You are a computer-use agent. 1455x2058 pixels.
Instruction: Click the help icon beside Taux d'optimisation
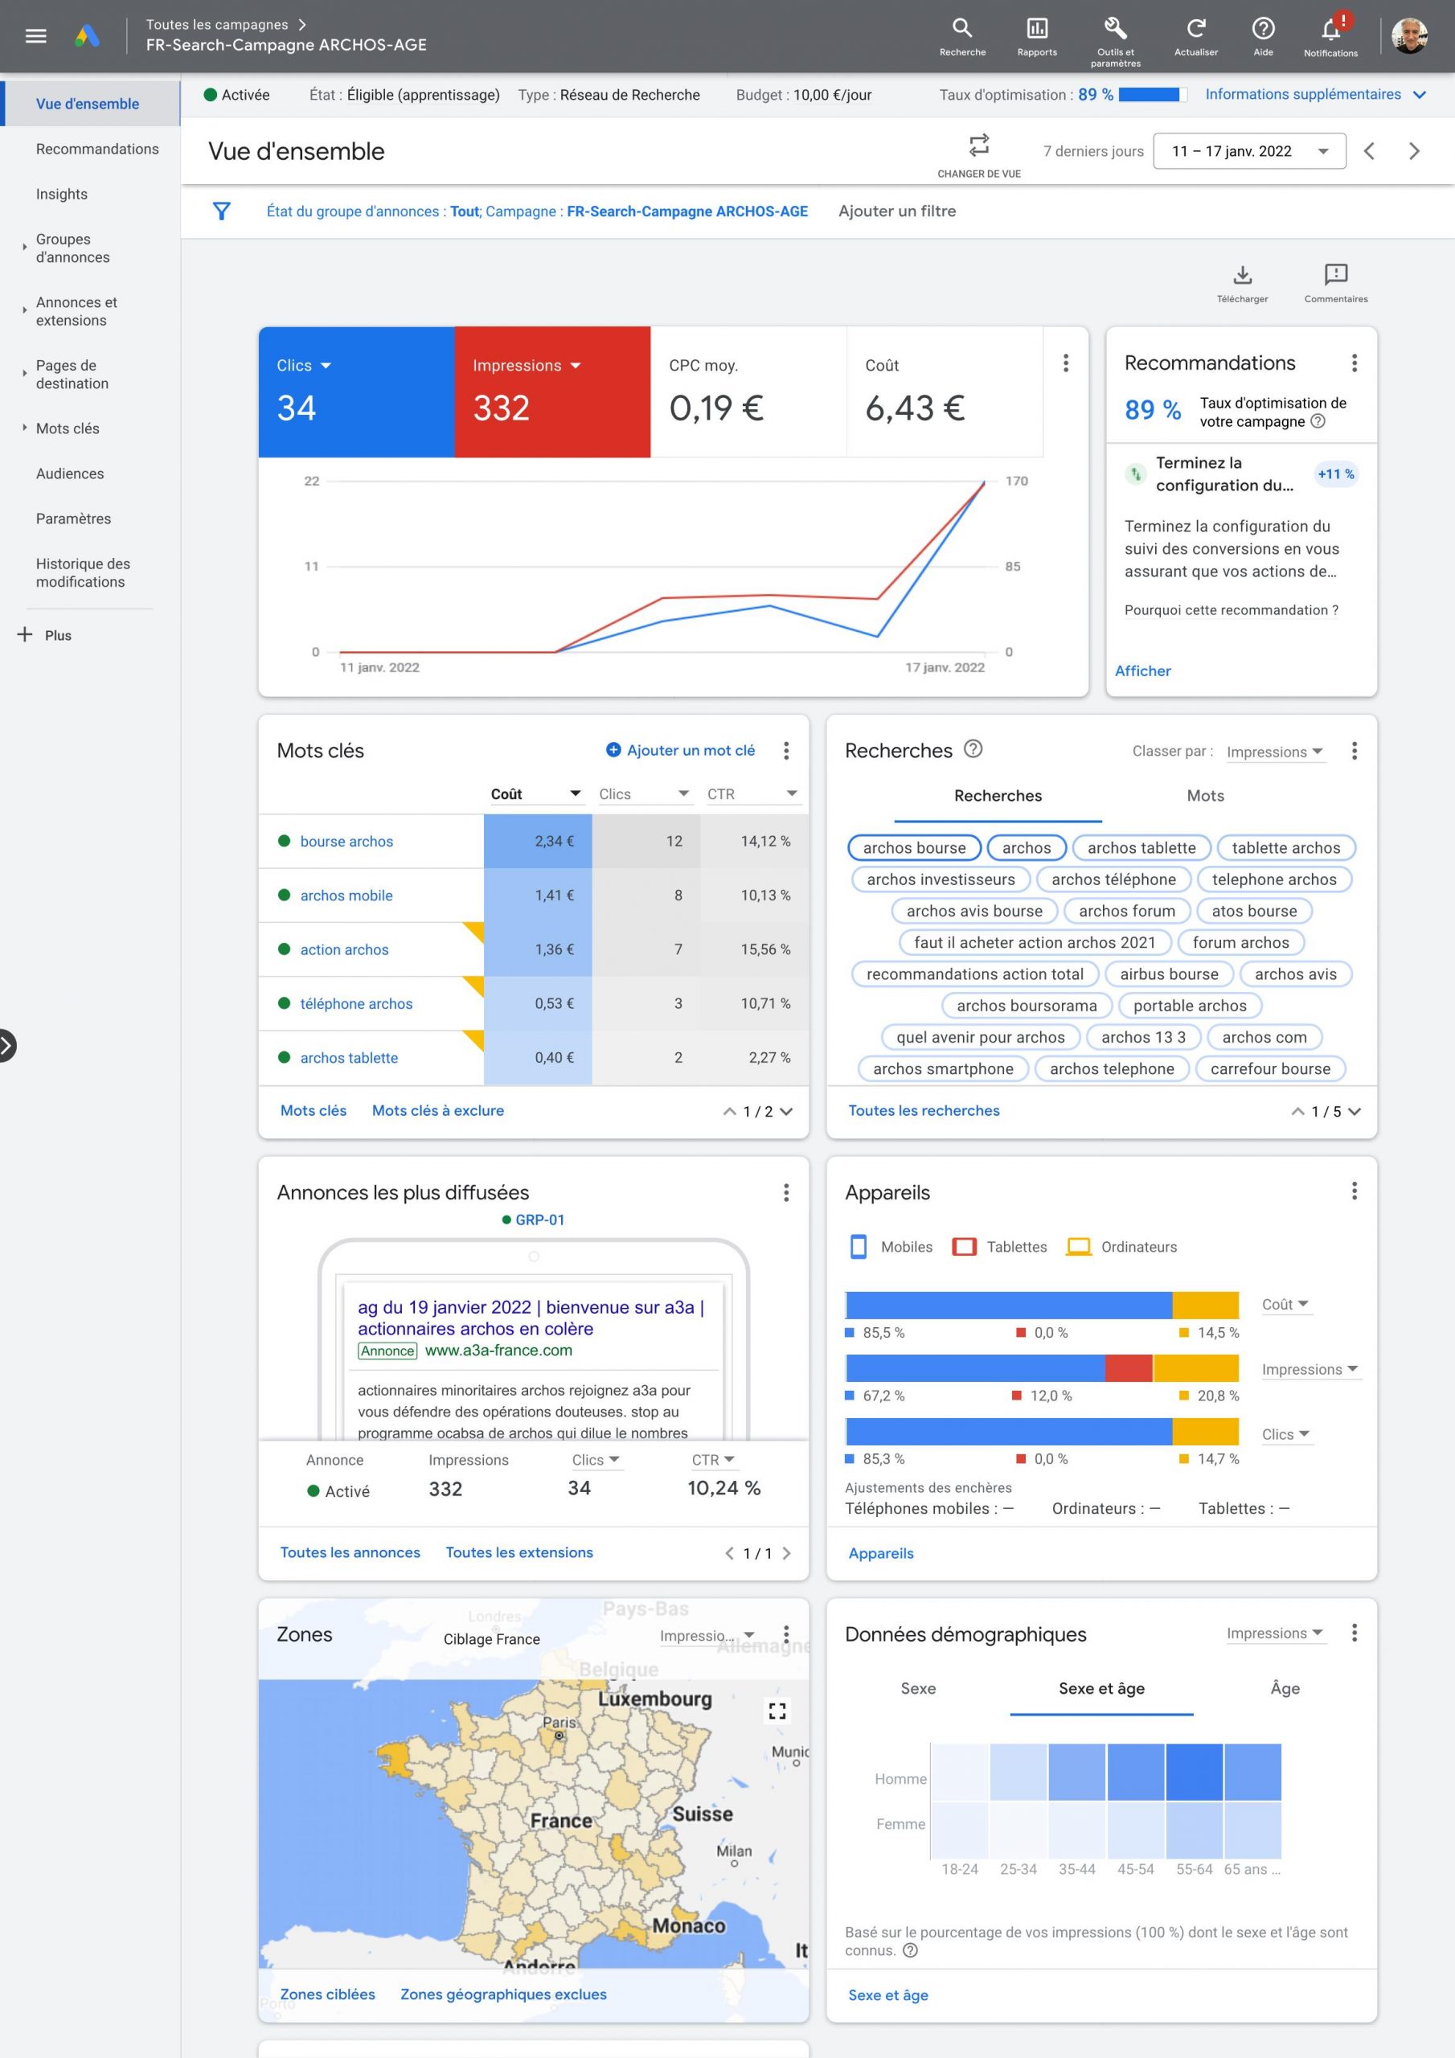tap(1317, 421)
